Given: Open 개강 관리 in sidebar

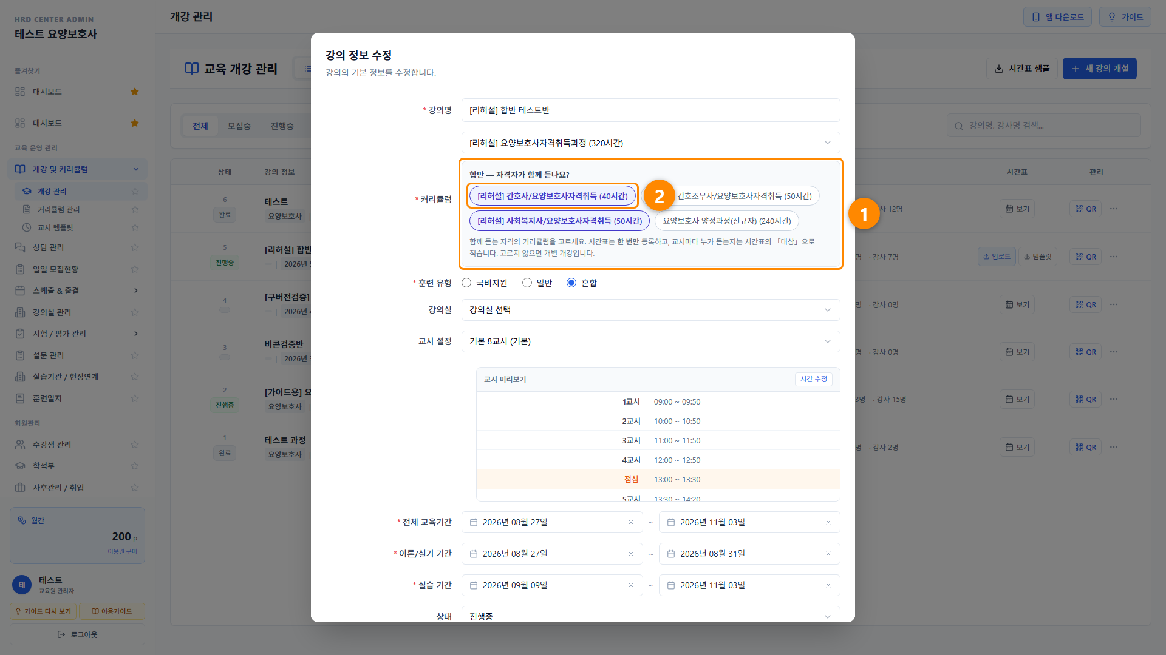Looking at the screenshot, I should click(x=52, y=191).
